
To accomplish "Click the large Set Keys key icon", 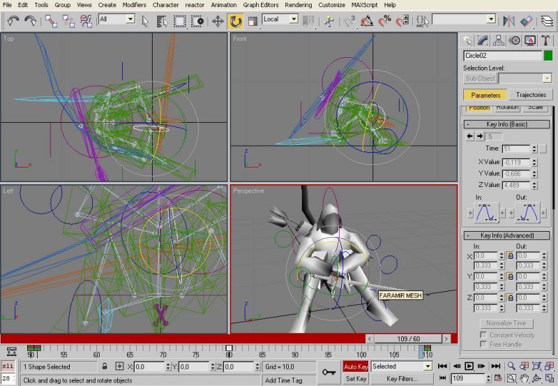I will (329, 373).
